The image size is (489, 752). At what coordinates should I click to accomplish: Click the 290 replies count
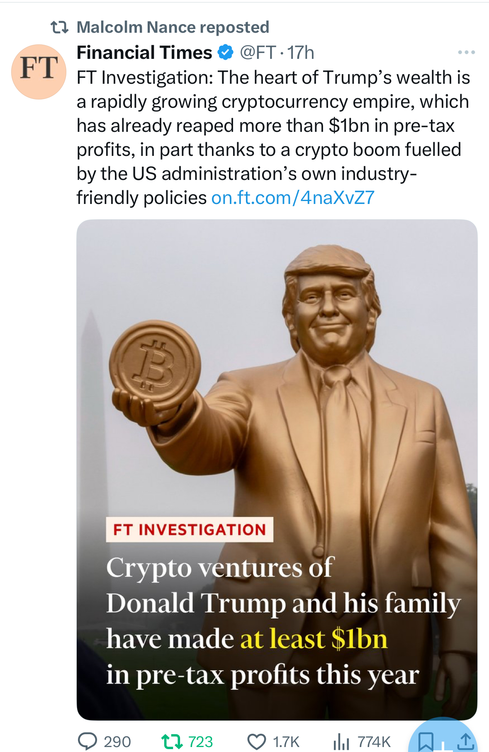pos(117,742)
